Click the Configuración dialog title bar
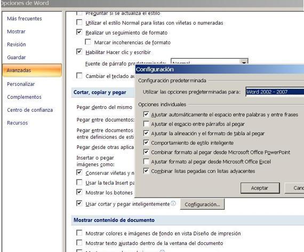Screen dimensions: 304x252 pyautogui.click(x=220, y=69)
